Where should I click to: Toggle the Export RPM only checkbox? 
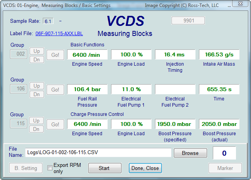tap(50, 168)
